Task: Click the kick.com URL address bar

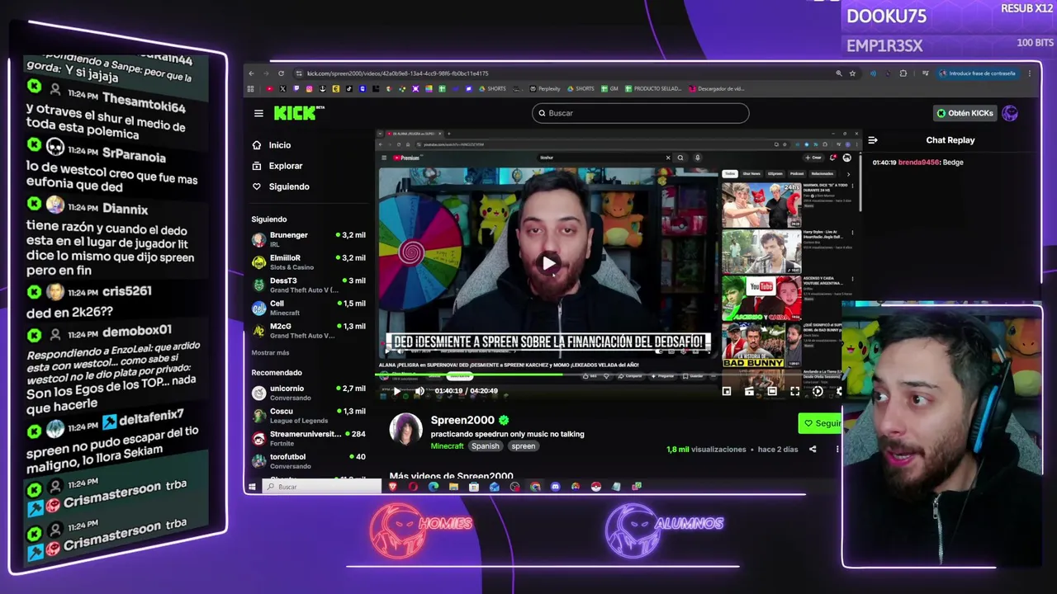Action: pos(562,73)
